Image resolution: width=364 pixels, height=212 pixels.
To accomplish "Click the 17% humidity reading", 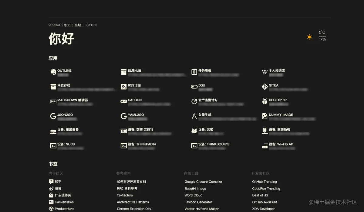I will [x=322, y=39].
